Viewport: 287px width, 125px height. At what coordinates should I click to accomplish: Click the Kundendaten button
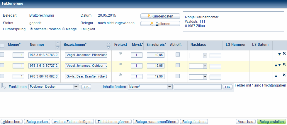tap(160, 16)
